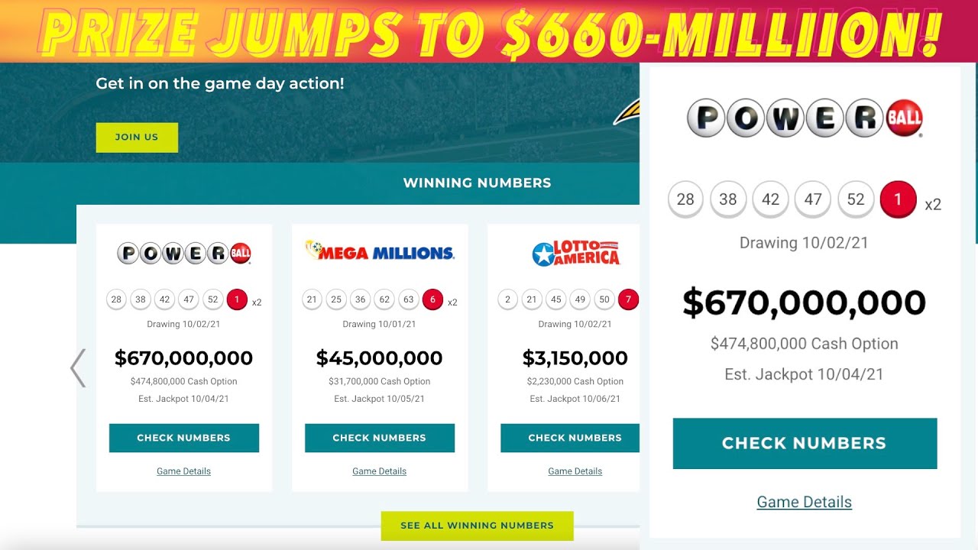Select the WINNING NUMBERS section heading
The width and height of the screenshot is (978, 550).
pos(477,183)
